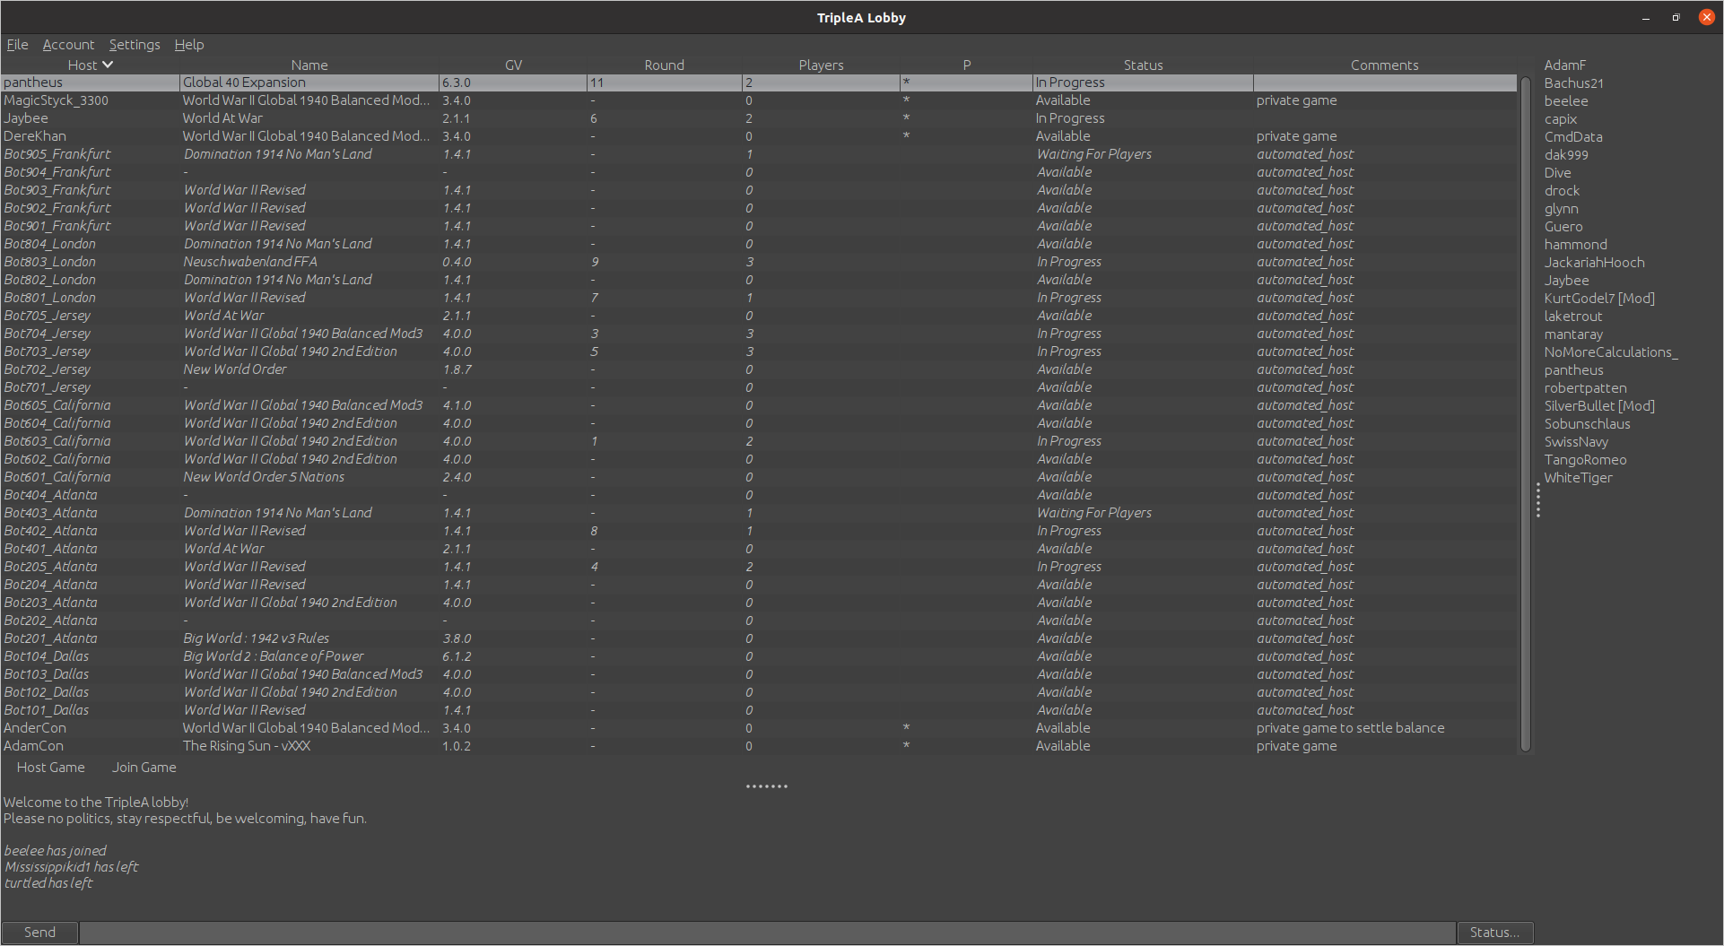The height and width of the screenshot is (946, 1724).
Task: Click Bot403_Atlanta 'Waiting For Players' status
Action: 1094,513
